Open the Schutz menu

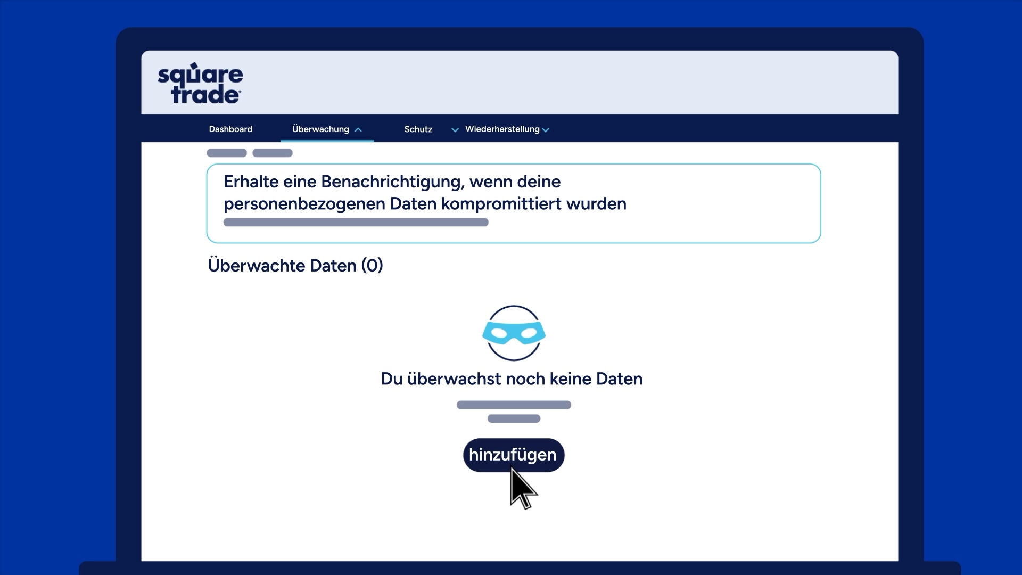(x=418, y=129)
